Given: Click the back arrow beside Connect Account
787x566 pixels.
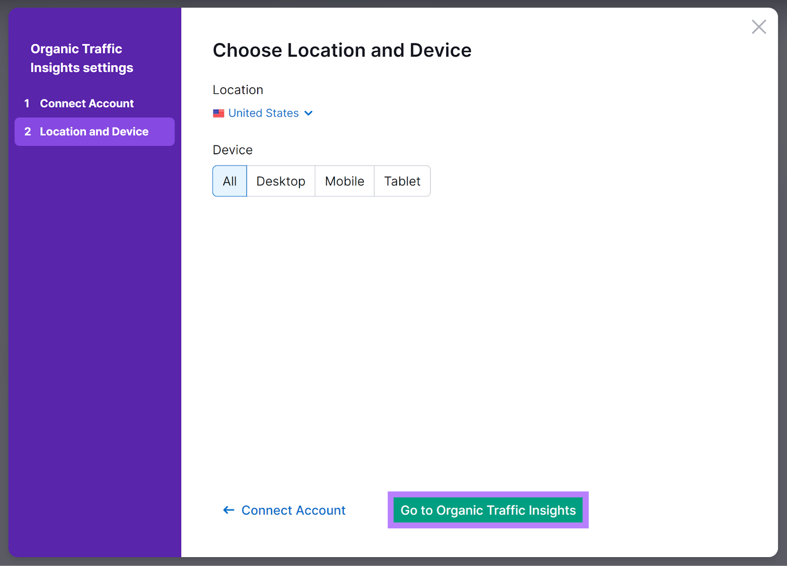Looking at the screenshot, I should (x=228, y=510).
